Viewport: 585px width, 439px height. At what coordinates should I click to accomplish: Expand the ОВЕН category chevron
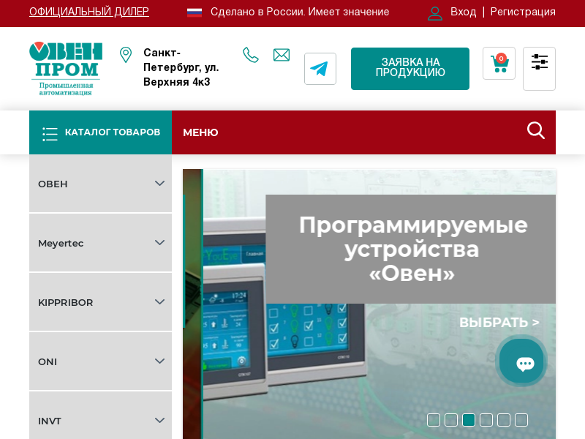pos(159,184)
